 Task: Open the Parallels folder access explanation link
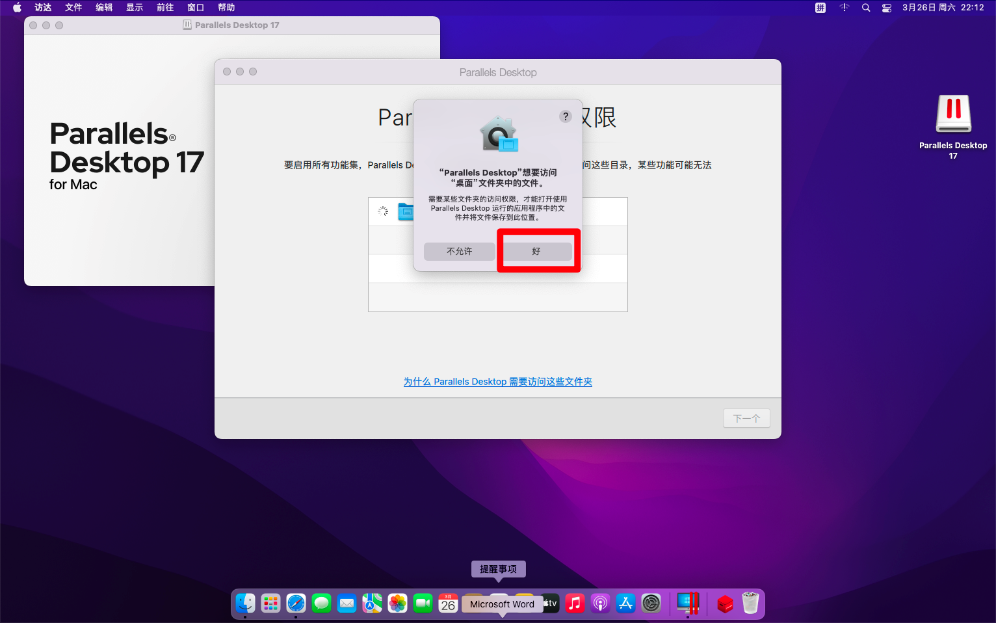[497, 382]
